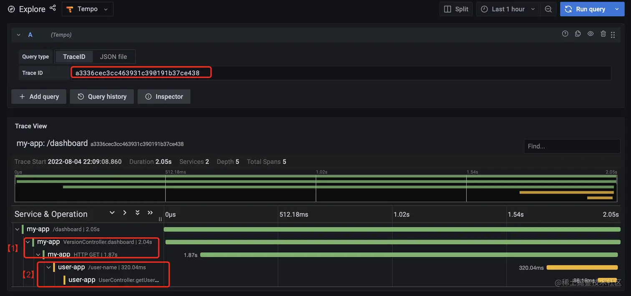Viewport: 631px width, 296px height.
Task: Open the Inspector
Action: 164,96
